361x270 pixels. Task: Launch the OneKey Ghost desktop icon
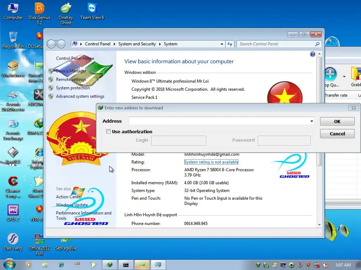pos(66,14)
